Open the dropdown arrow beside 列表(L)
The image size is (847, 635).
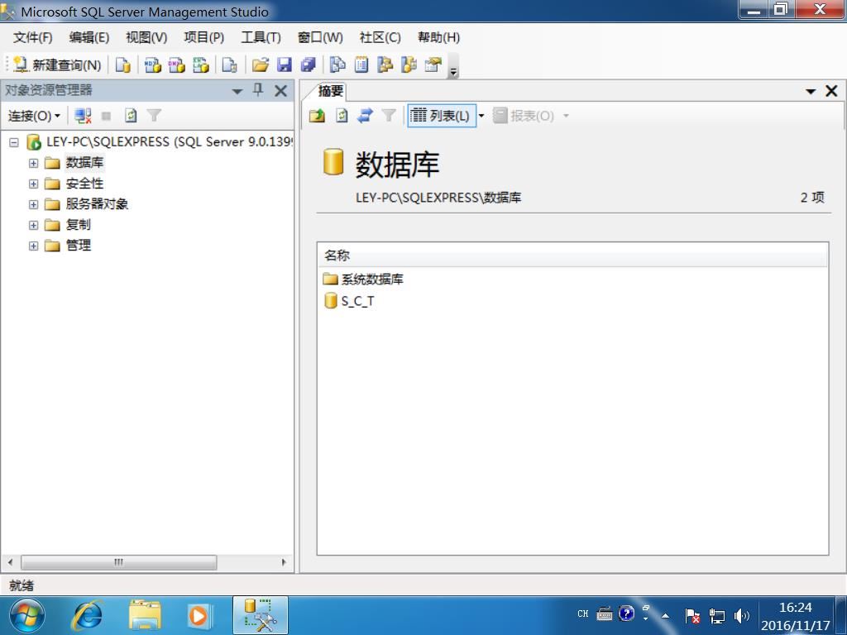pos(481,116)
